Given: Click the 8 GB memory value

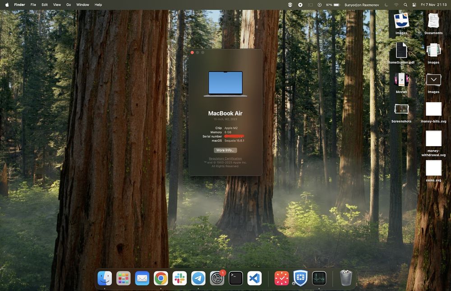Looking at the screenshot, I should (228, 132).
